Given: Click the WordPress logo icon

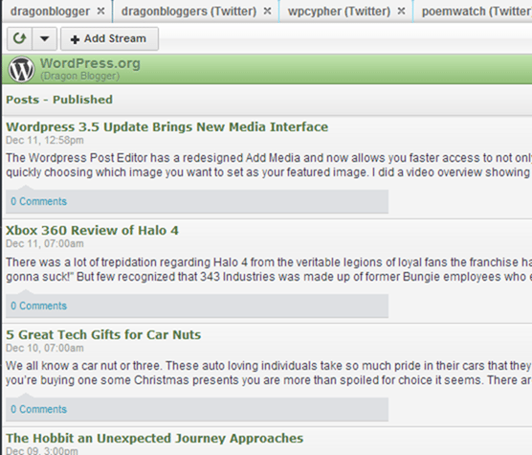Looking at the screenshot, I should 21,69.
